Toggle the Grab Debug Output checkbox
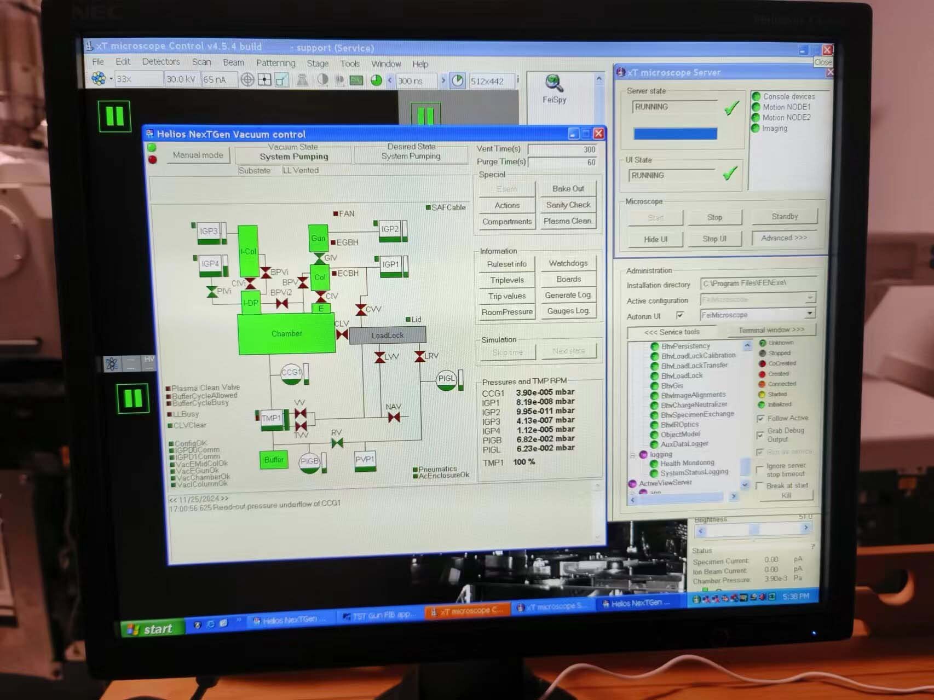Viewport: 934px width, 700px height. point(760,435)
